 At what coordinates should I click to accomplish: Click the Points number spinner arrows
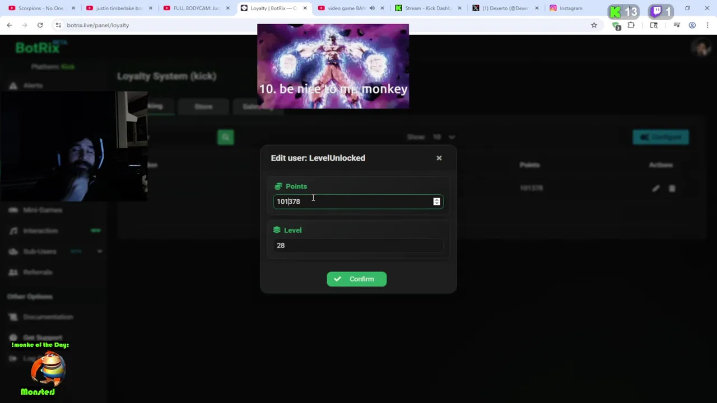(436, 201)
